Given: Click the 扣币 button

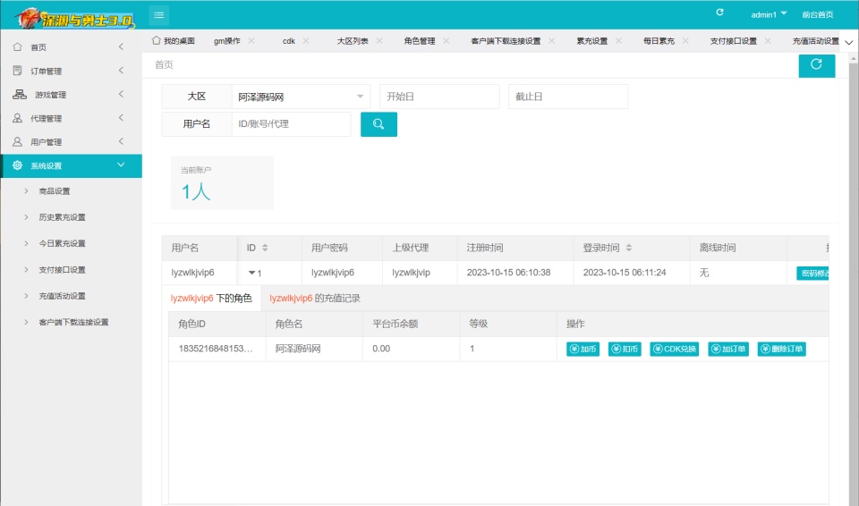Looking at the screenshot, I should pos(625,349).
